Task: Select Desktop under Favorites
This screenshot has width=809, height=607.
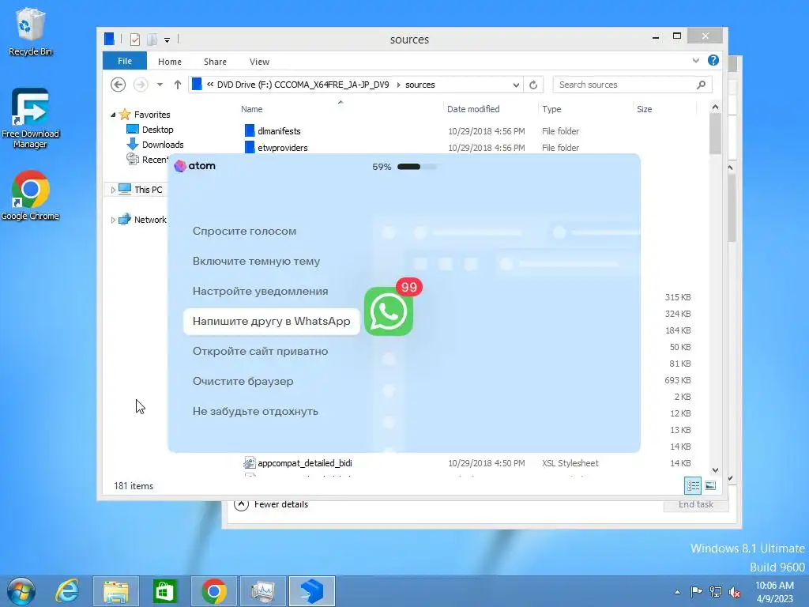Action: point(157,130)
